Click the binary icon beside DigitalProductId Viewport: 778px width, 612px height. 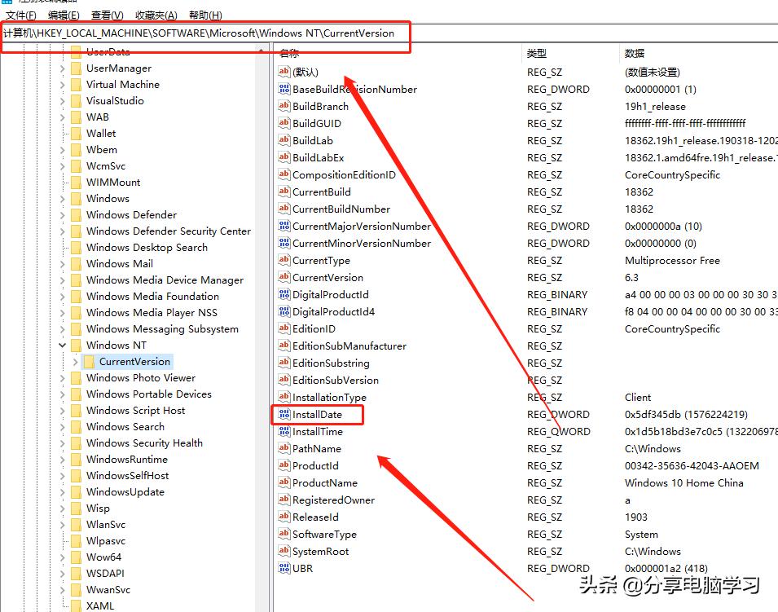[284, 294]
